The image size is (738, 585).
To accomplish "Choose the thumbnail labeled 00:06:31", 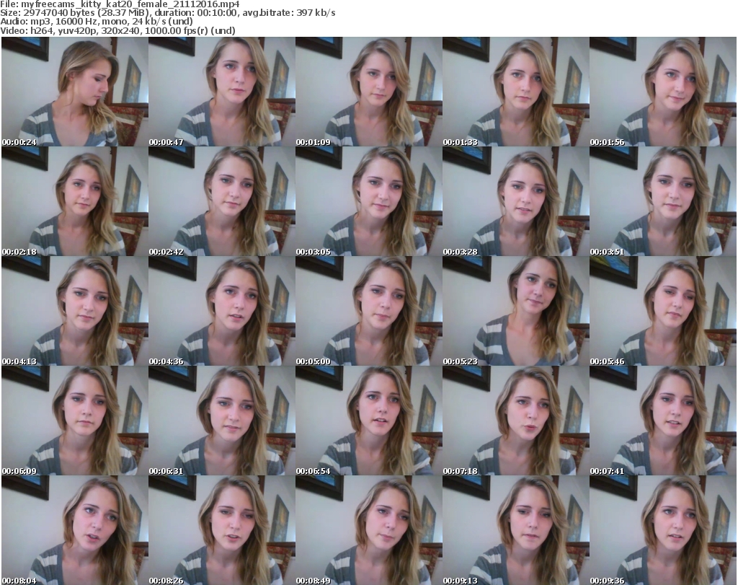I will 222,421.
